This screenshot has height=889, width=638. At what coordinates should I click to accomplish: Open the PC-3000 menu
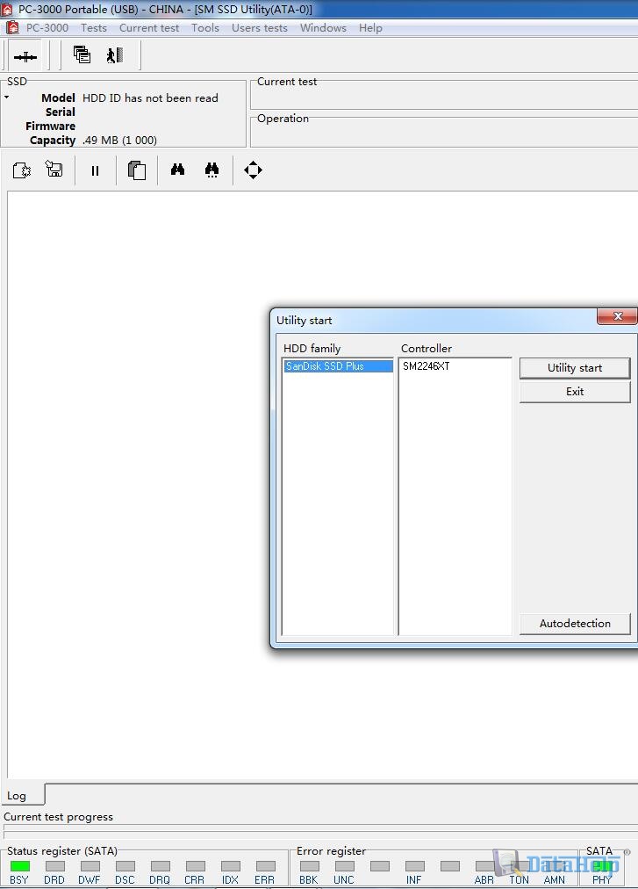[47, 28]
